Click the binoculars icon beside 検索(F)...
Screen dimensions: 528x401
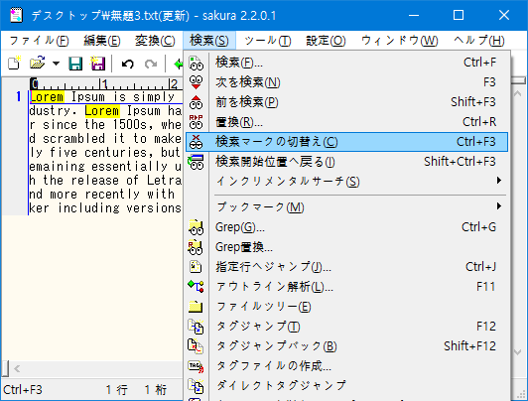click(x=196, y=63)
